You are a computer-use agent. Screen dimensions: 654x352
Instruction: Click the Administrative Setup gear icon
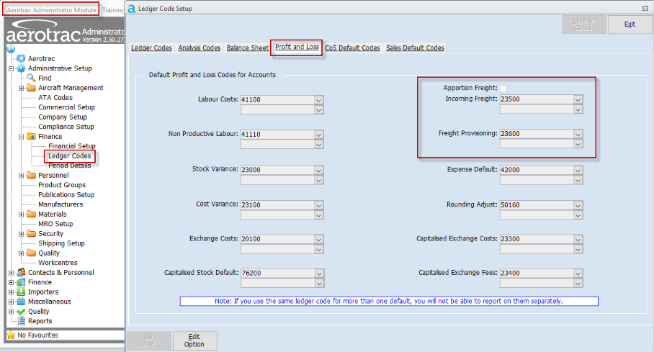click(x=21, y=68)
